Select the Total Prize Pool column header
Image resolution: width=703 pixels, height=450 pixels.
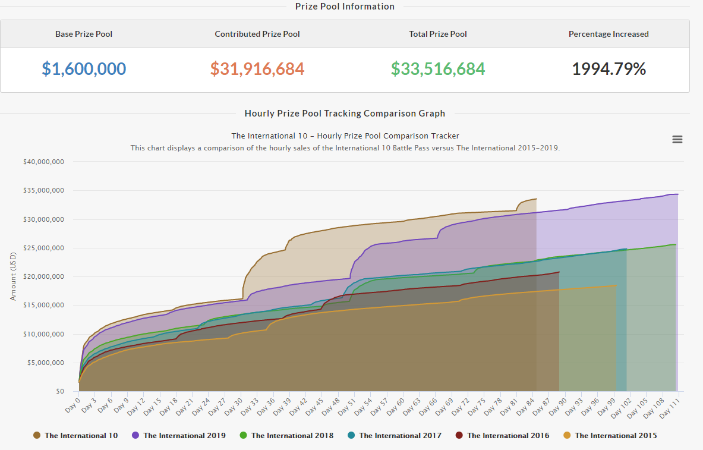click(x=438, y=34)
